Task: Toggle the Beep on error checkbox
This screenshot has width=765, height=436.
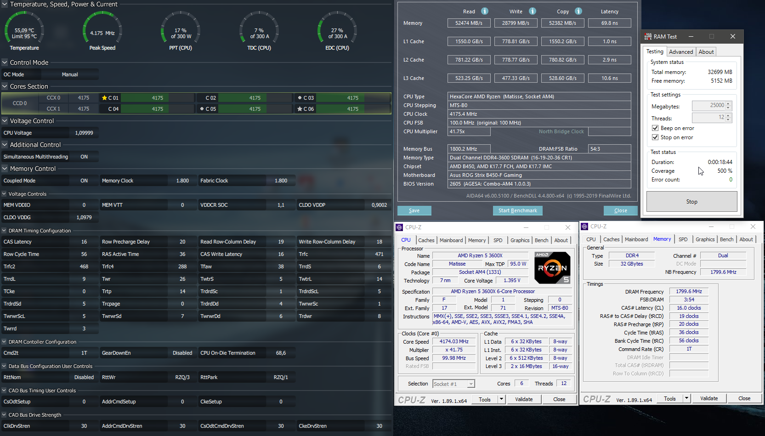Action: pos(655,128)
